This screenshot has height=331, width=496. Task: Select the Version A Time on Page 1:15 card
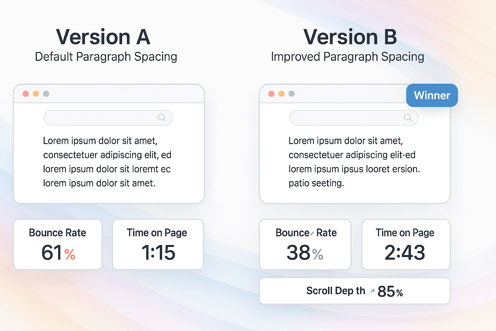158,244
